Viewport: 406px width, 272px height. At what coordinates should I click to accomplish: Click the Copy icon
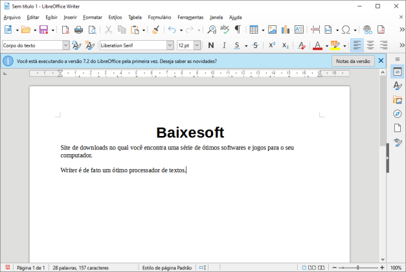pyautogui.click(x=122, y=30)
